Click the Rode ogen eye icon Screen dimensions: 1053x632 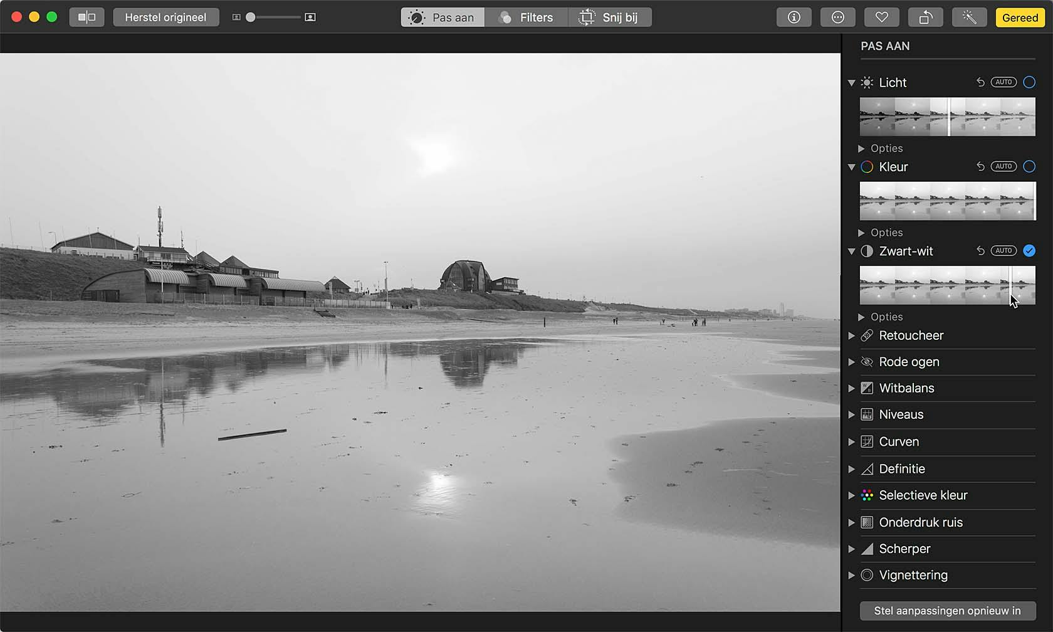click(867, 362)
